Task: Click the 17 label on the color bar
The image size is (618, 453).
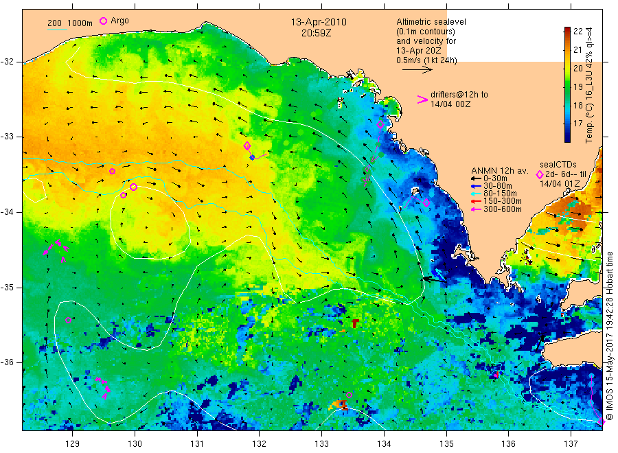Action: tap(577, 124)
